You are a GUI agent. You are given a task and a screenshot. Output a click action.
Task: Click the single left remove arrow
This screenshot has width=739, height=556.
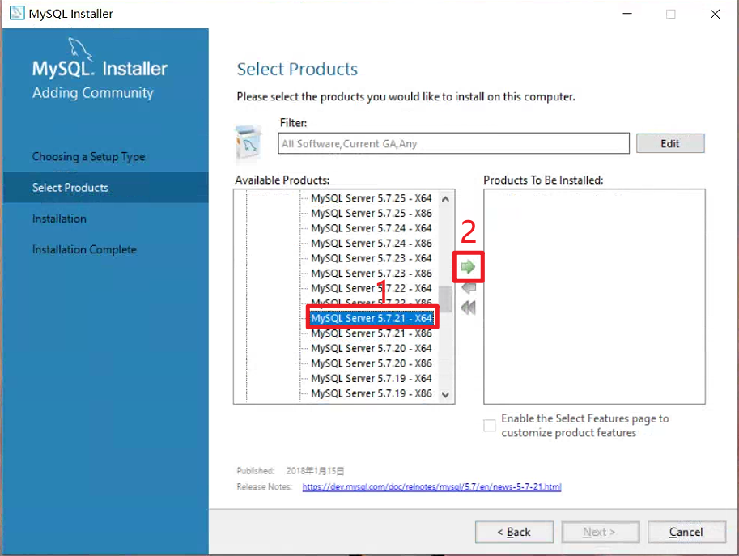pyautogui.click(x=469, y=287)
